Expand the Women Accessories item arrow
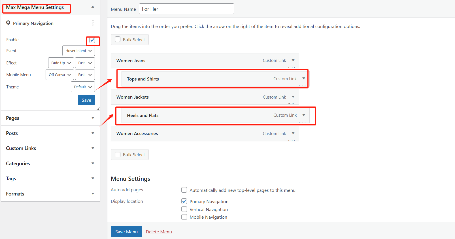The width and height of the screenshot is (455, 239). [x=293, y=133]
